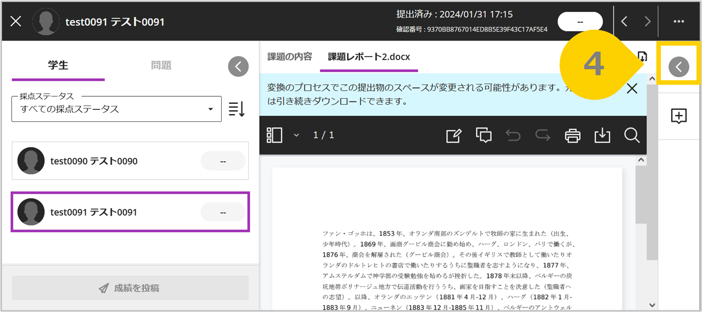Image resolution: width=702 pixels, height=312 pixels.
Task: Expand the right feedback panel chevron
Action: click(x=679, y=66)
